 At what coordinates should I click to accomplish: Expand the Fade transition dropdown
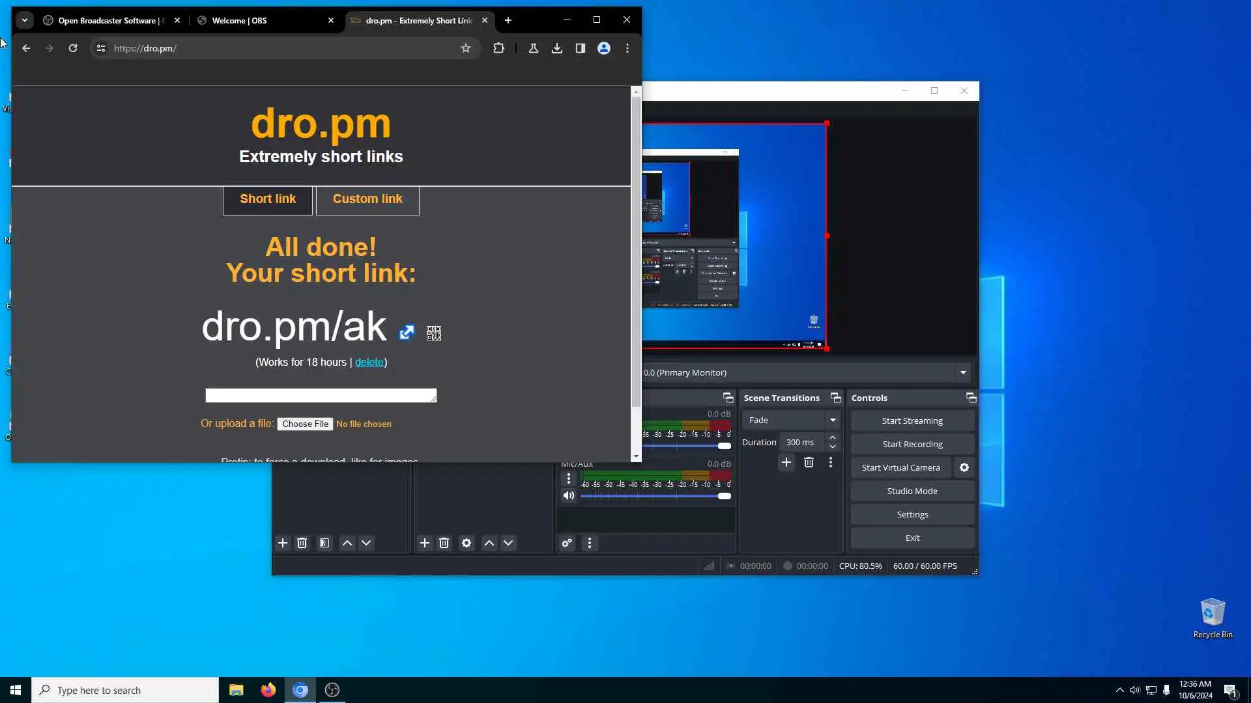pyautogui.click(x=832, y=420)
